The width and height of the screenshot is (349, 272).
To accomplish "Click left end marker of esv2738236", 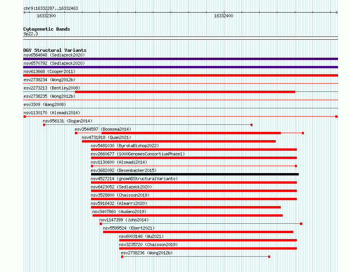I will (x=122, y=257).
